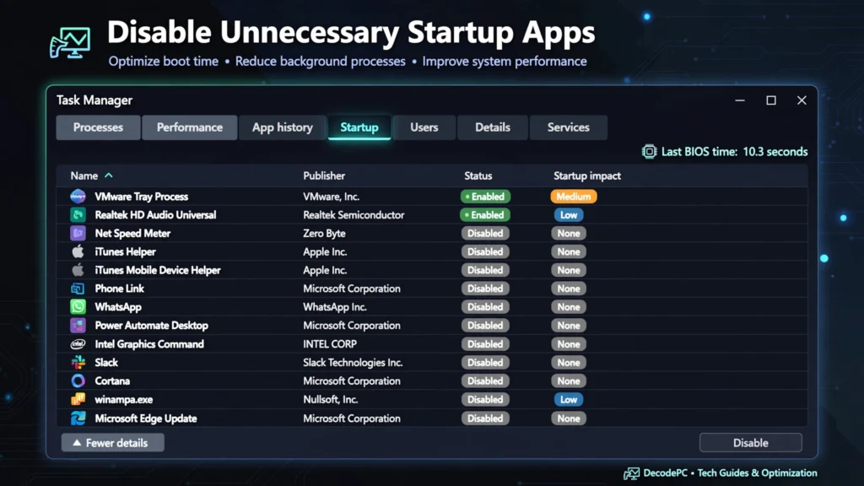Maximize the Task Manager window
The height and width of the screenshot is (486, 864).
point(771,100)
